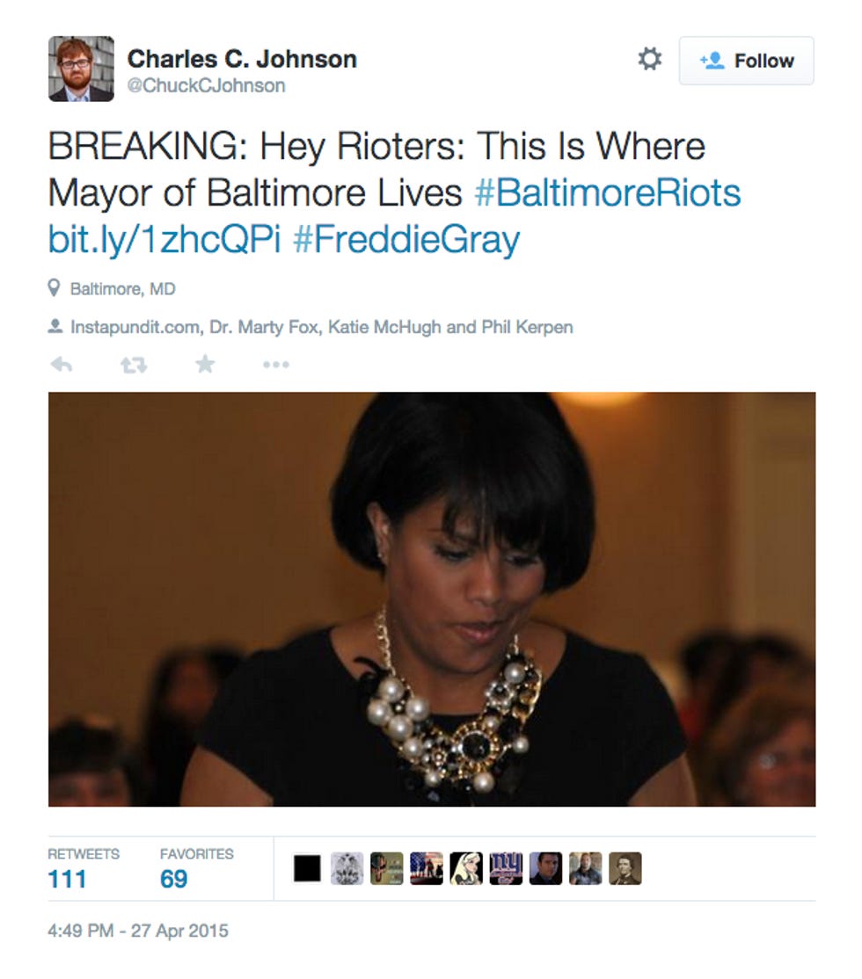Open the 4:49 PM - 27 Apr 2015 timestamp
The width and height of the screenshot is (862, 979).
click(x=138, y=931)
